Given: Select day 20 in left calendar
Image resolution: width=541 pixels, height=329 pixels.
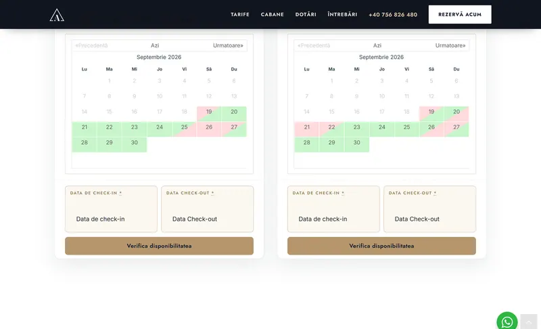Looking at the screenshot, I should 234,114.
